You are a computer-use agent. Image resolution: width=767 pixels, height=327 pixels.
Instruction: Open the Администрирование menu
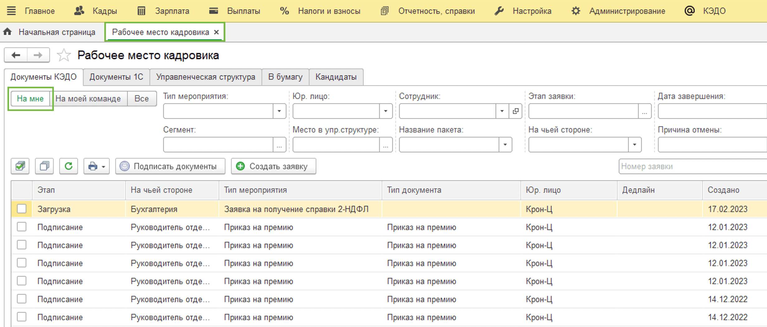pyautogui.click(x=627, y=11)
